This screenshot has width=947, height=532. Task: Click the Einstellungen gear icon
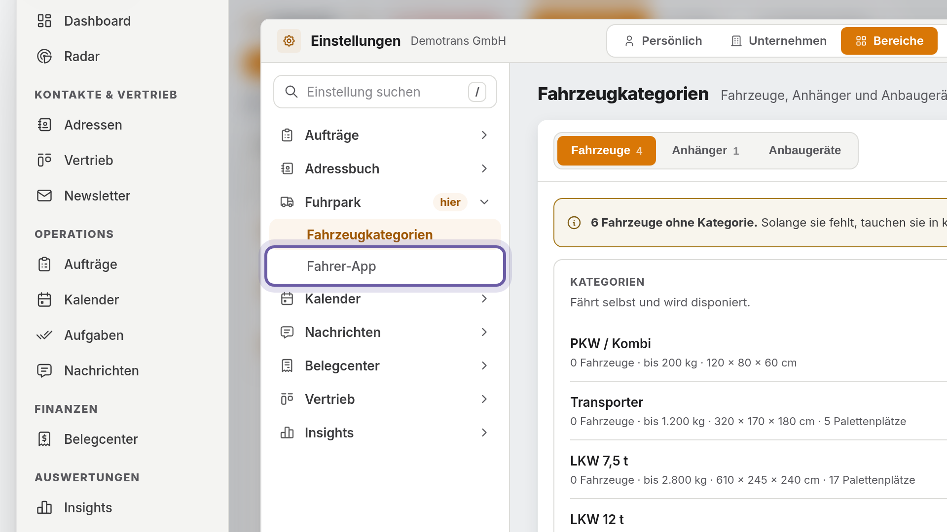point(289,41)
